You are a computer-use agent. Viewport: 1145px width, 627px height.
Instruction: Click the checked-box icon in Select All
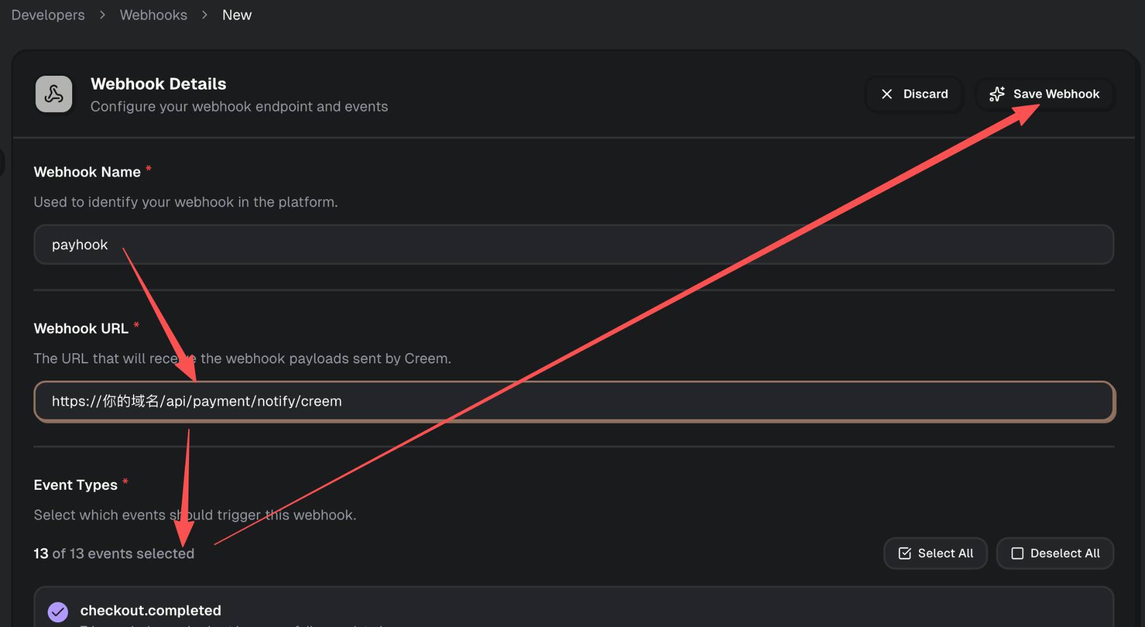pyautogui.click(x=904, y=554)
